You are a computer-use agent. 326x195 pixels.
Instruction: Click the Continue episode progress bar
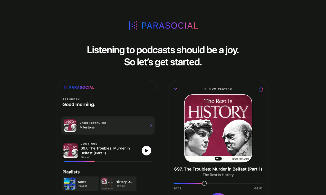click(108, 161)
